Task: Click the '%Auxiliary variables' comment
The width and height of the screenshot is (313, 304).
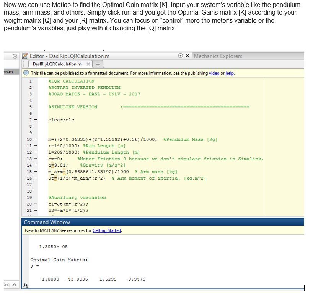Action: click(77, 198)
